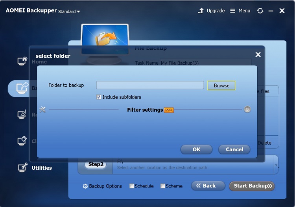
Task: Click the Upgrade arrow icon
Action: point(201,11)
